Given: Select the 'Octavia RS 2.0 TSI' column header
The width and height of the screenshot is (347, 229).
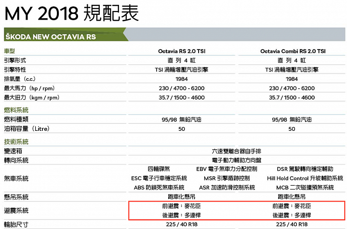Looking at the screenshot, I should click(x=182, y=51).
